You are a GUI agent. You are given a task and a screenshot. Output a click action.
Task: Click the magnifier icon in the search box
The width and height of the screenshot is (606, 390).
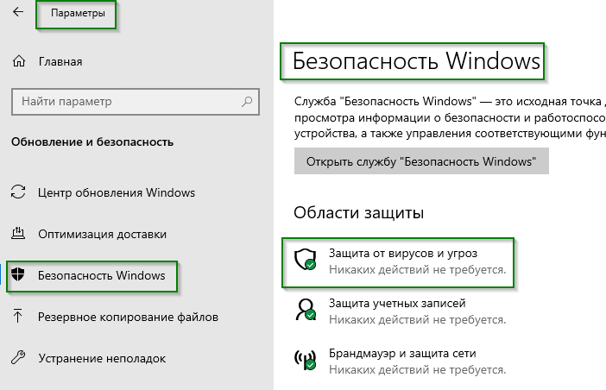pos(249,102)
